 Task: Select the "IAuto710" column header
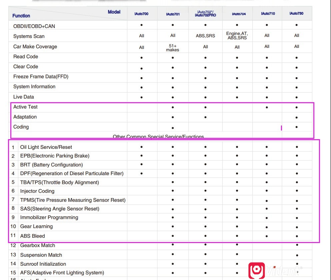click(268, 14)
